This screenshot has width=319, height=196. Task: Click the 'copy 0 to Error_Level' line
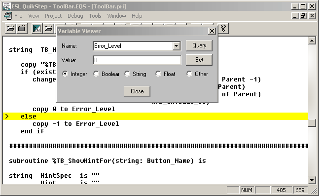coord(74,109)
